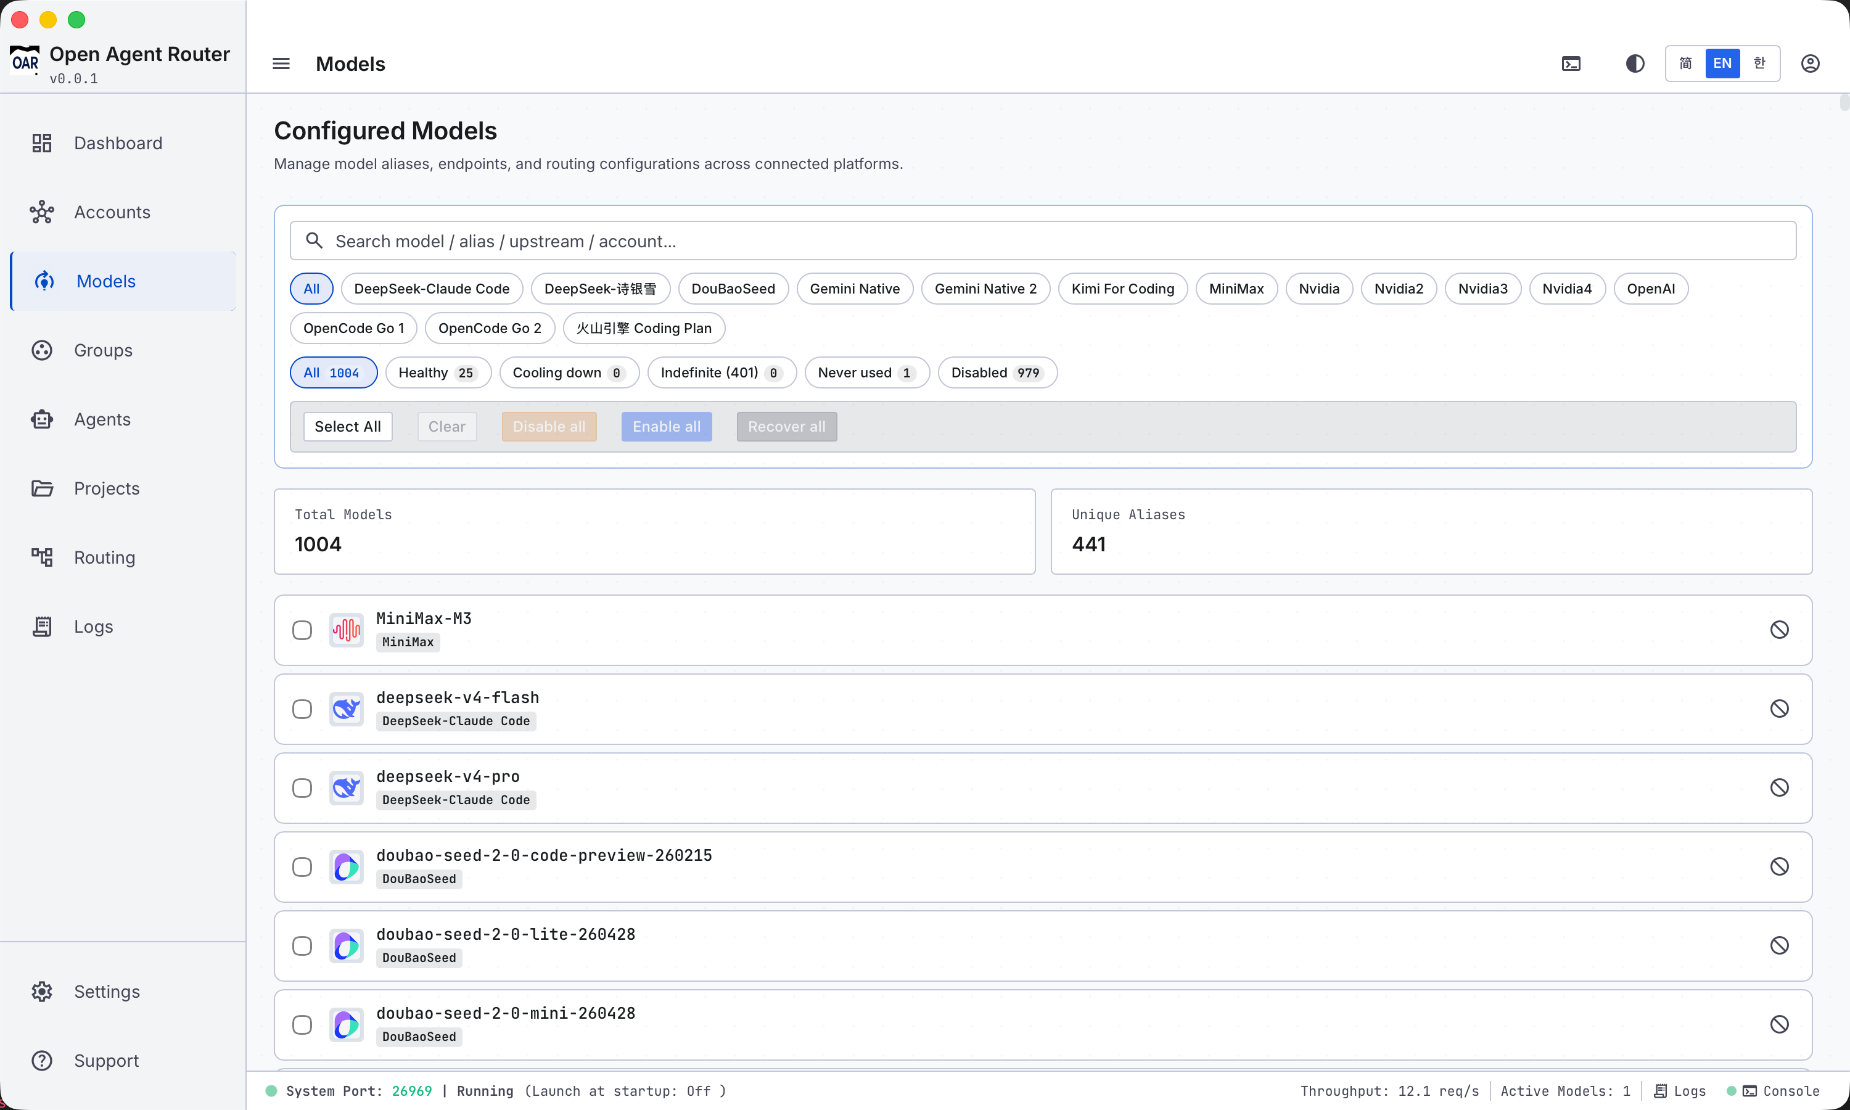The width and height of the screenshot is (1850, 1110).
Task: Switch language to Korean
Action: pos(1759,64)
